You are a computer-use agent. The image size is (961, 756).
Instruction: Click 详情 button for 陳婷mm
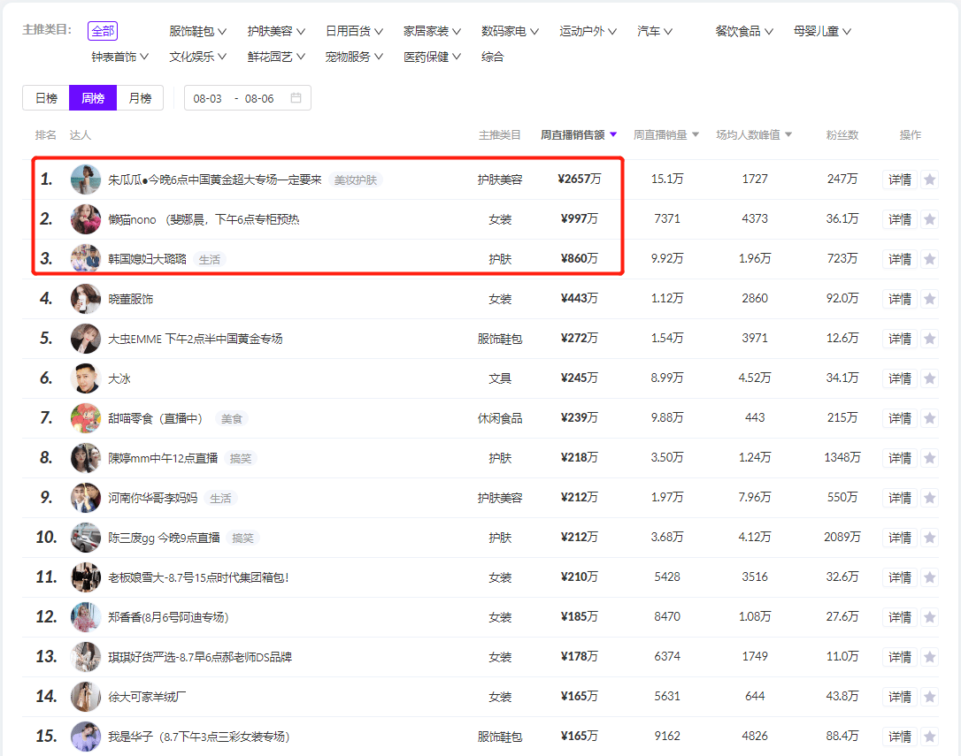point(900,458)
